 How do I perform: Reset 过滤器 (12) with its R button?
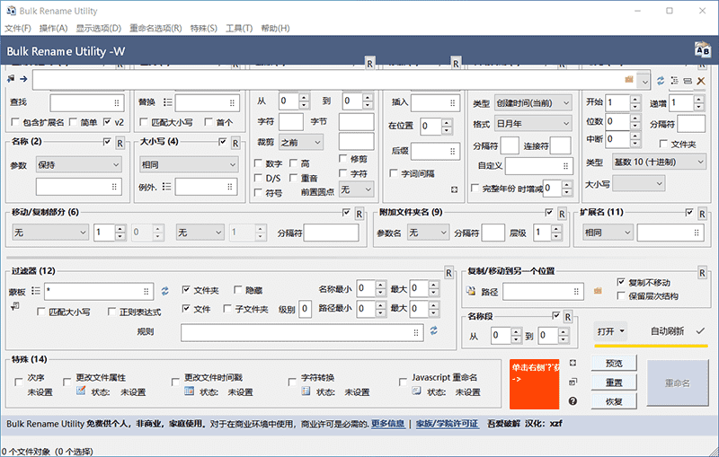coord(448,273)
